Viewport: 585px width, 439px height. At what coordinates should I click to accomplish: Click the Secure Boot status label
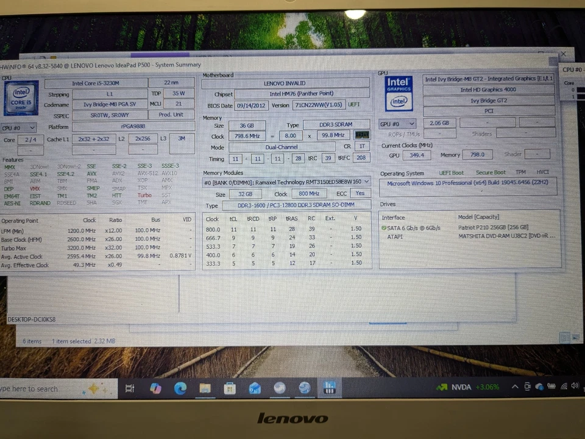491,173
